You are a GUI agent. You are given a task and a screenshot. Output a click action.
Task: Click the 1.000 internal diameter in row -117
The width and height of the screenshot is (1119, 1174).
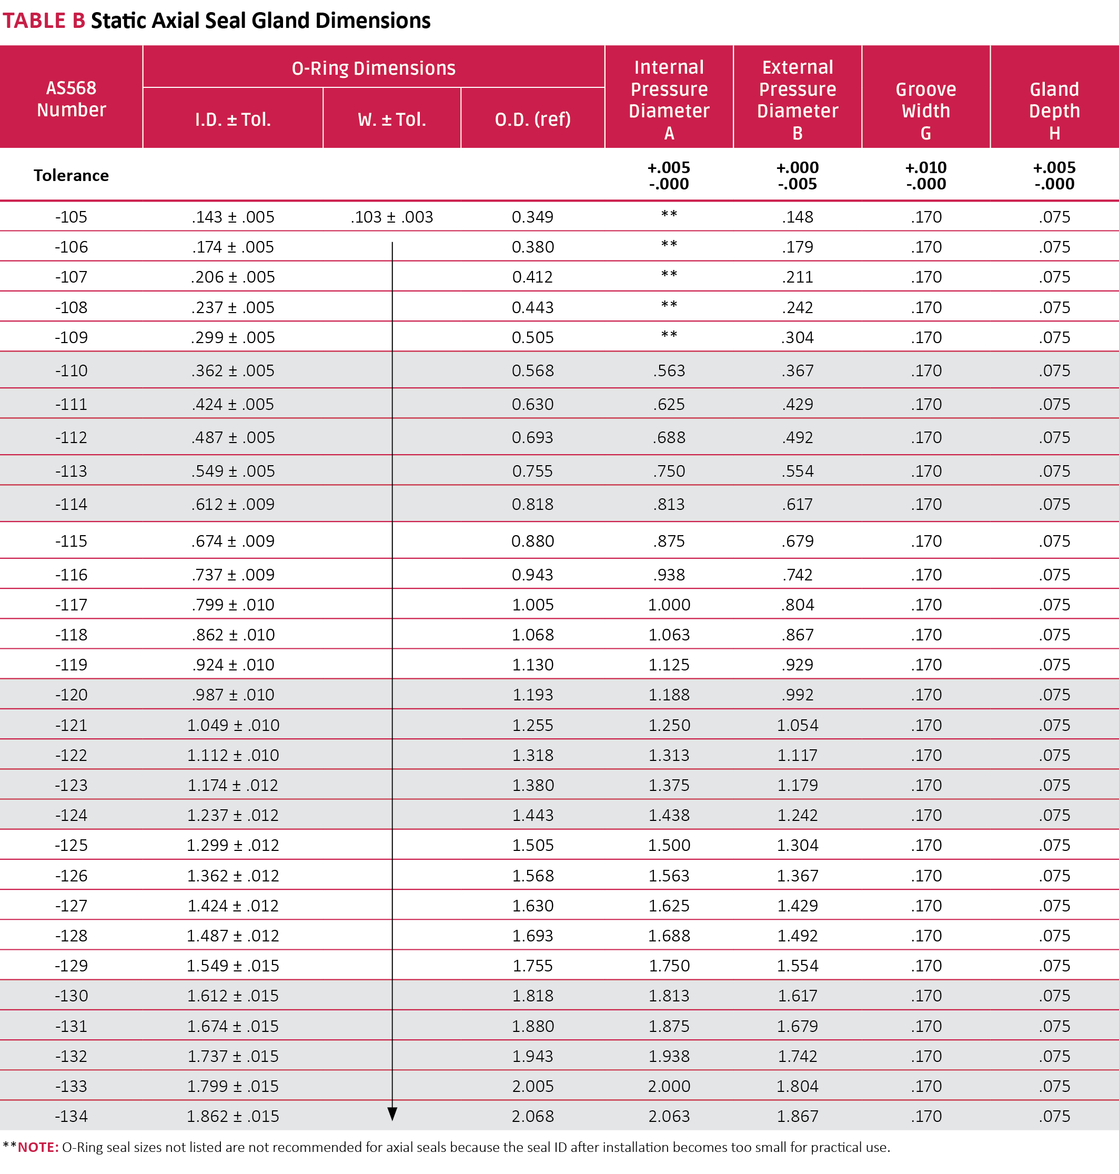tap(669, 605)
